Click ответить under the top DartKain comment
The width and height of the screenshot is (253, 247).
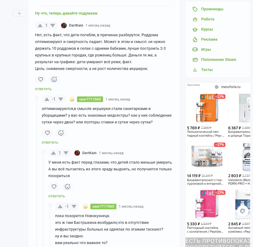43,89
